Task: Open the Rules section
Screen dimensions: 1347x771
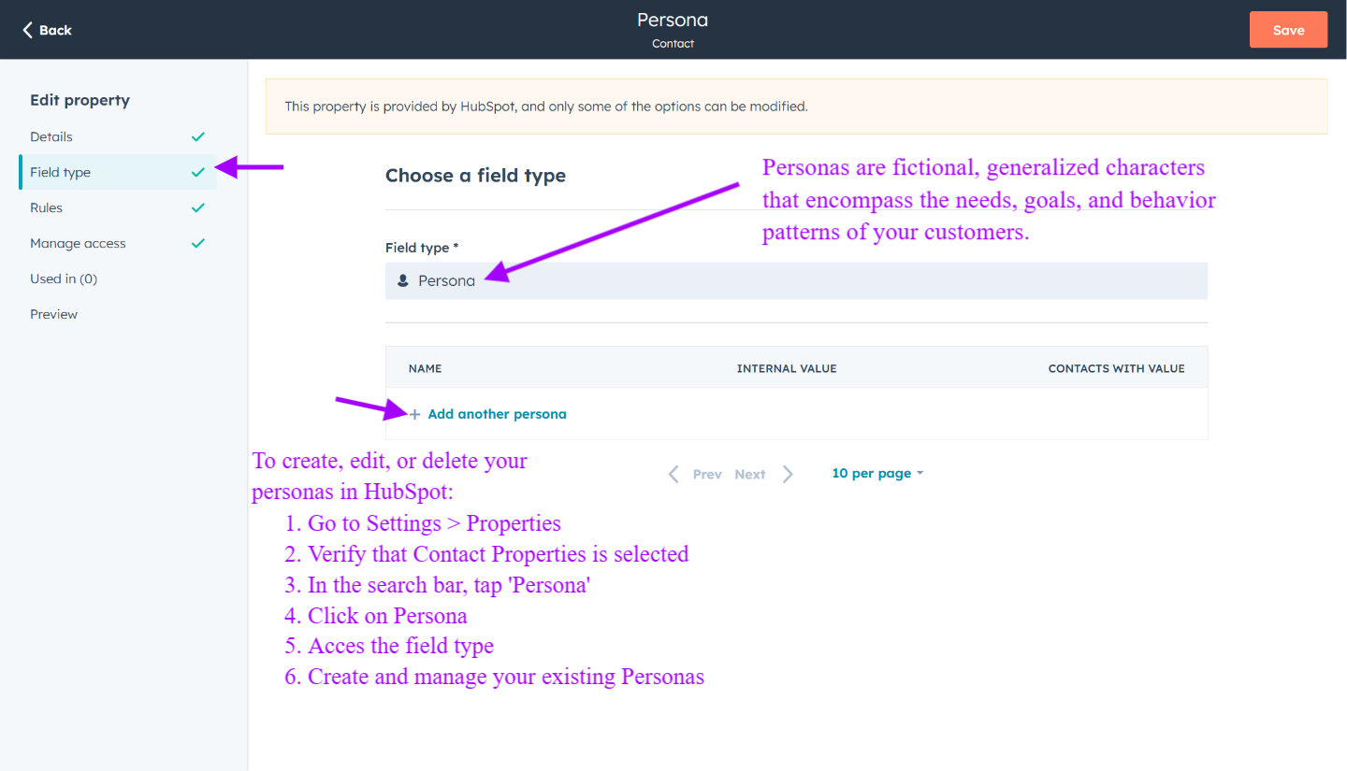Action: click(46, 207)
